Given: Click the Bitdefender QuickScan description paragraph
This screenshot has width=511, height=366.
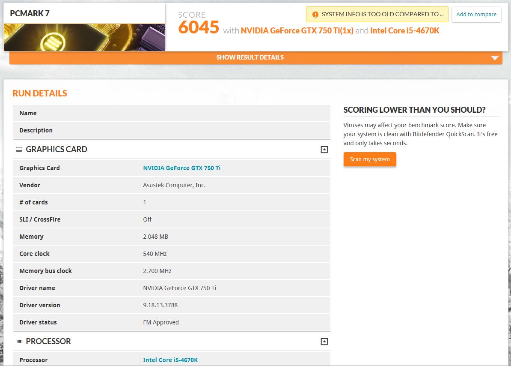Looking at the screenshot, I should pyautogui.click(x=420, y=134).
